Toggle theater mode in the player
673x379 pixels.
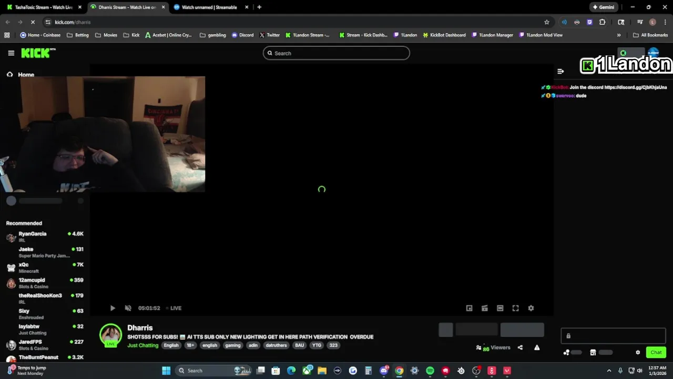[x=500, y=308]
